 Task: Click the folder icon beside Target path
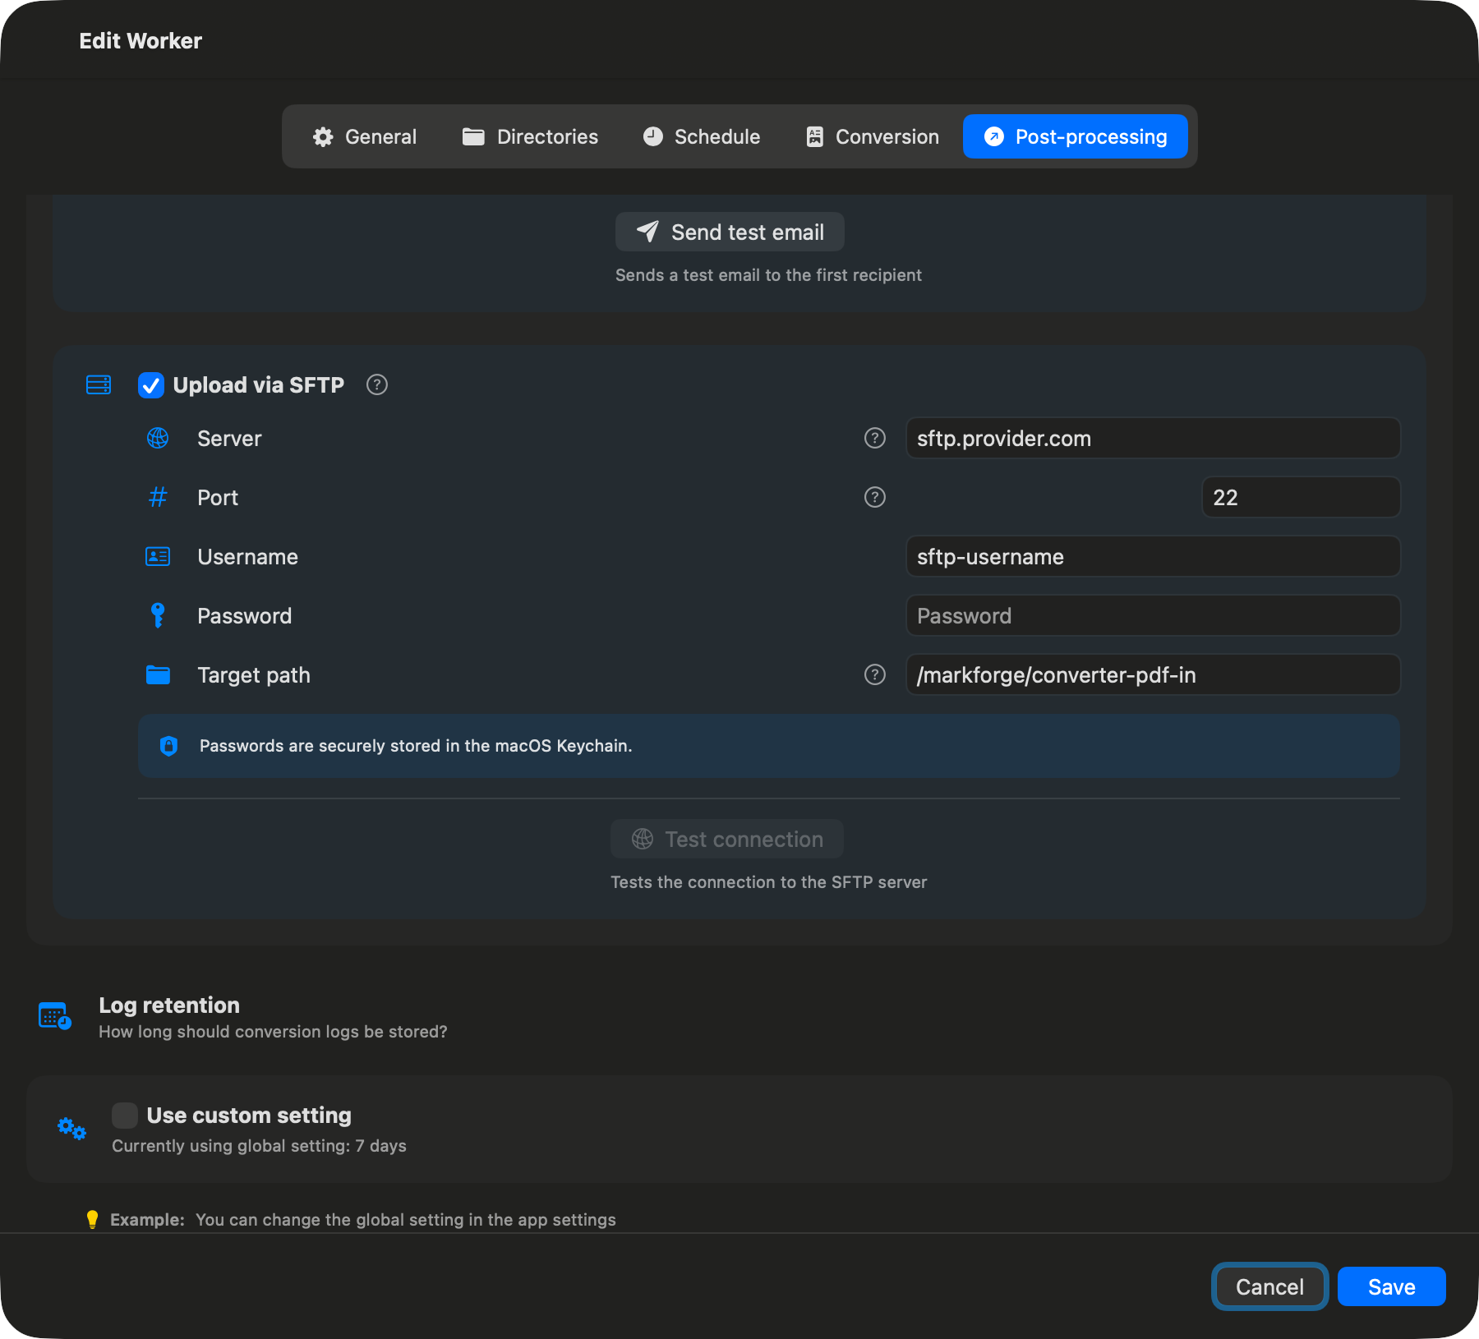[x=158, y=674]
